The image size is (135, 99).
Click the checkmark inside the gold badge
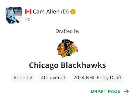pyautogui.click(x=73, y=12)
